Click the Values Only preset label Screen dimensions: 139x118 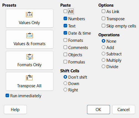pos(29,23)
